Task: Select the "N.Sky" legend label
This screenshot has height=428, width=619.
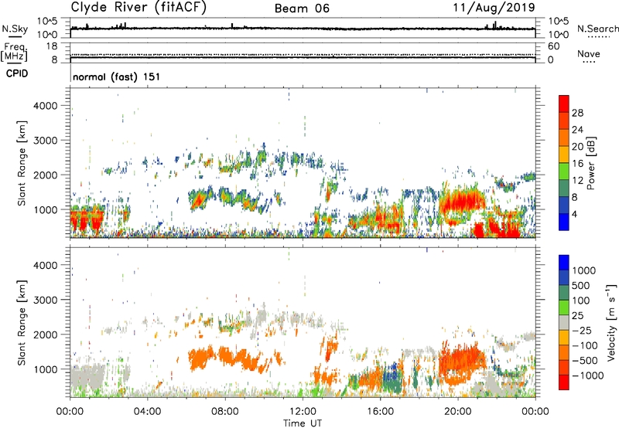Action: click(15, 29)
